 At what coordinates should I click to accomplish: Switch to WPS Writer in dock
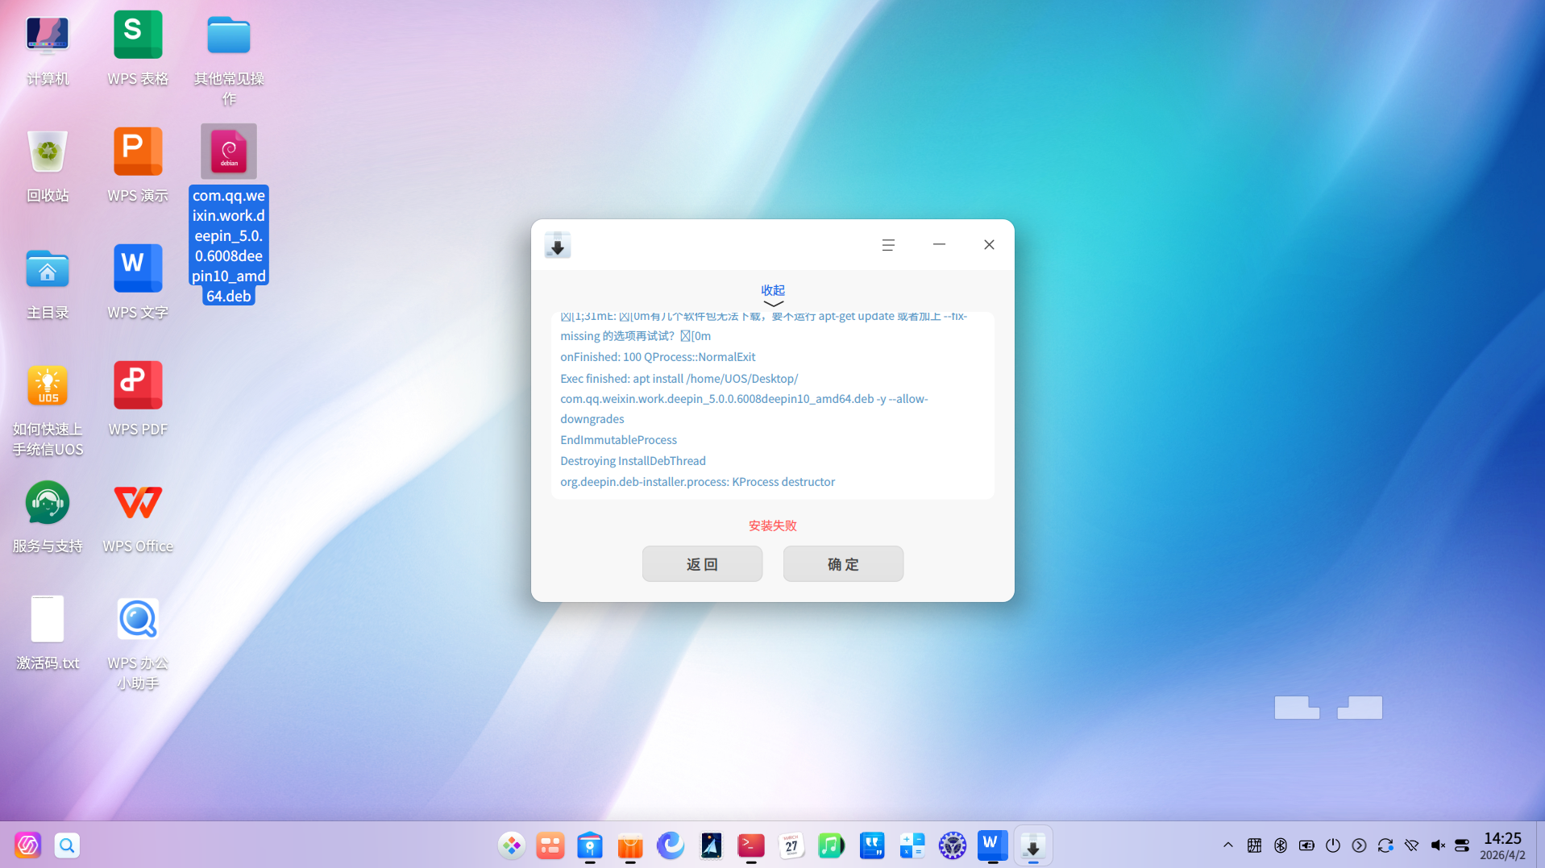point(993,845)
